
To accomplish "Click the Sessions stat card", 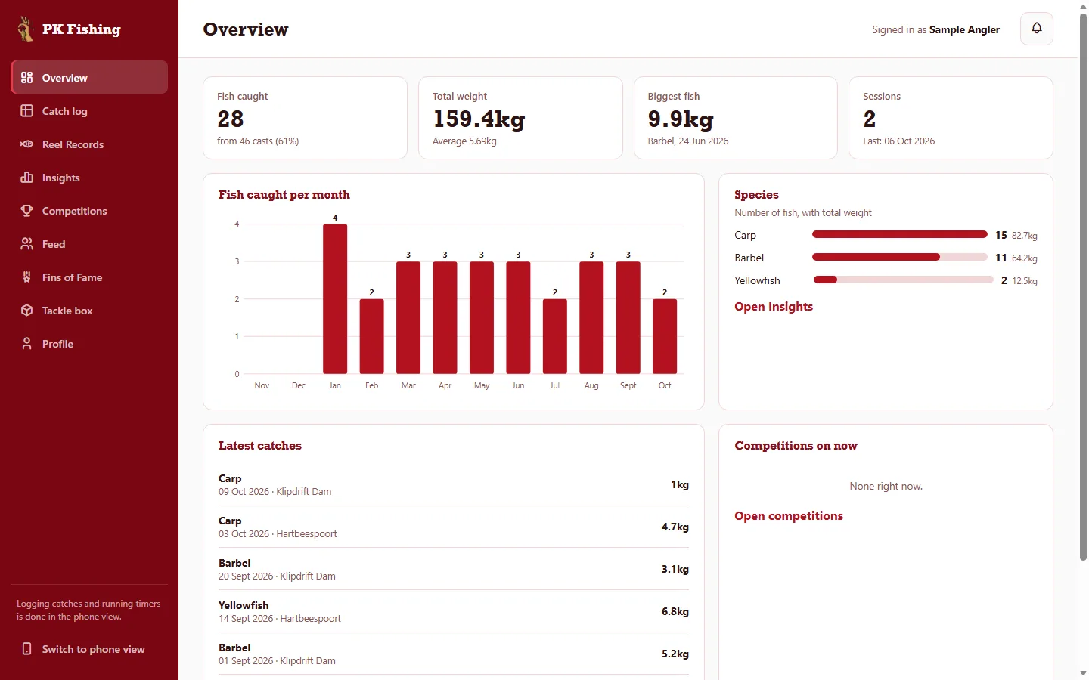I will click(x=951, y=118).
